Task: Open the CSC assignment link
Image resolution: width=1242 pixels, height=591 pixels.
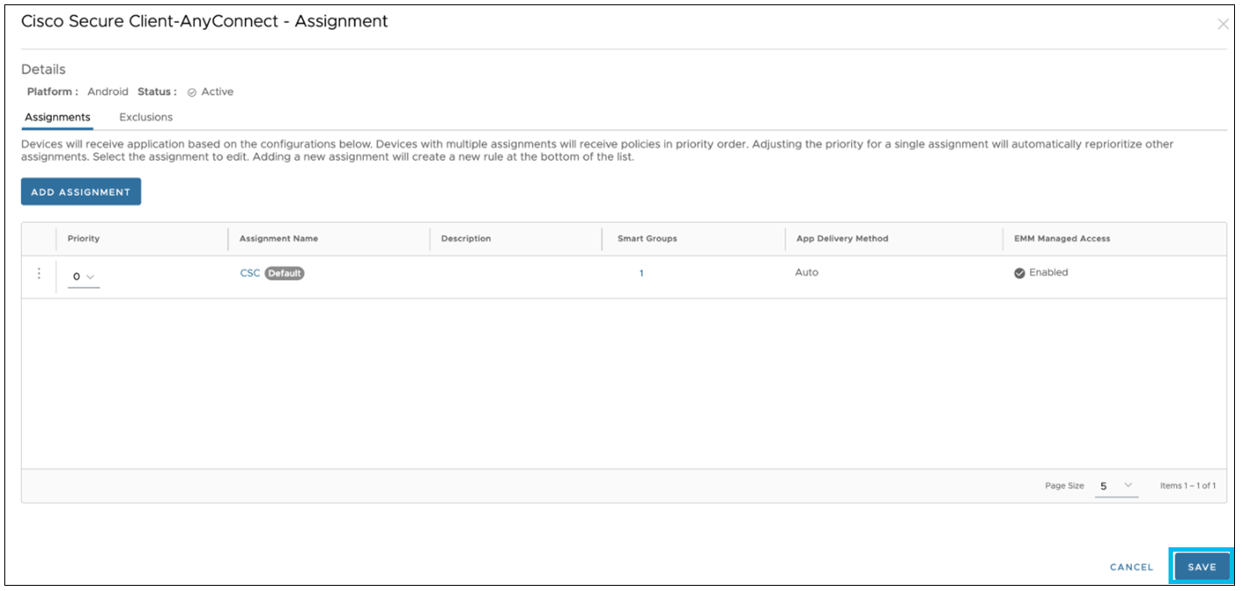Action: [250, 273]
